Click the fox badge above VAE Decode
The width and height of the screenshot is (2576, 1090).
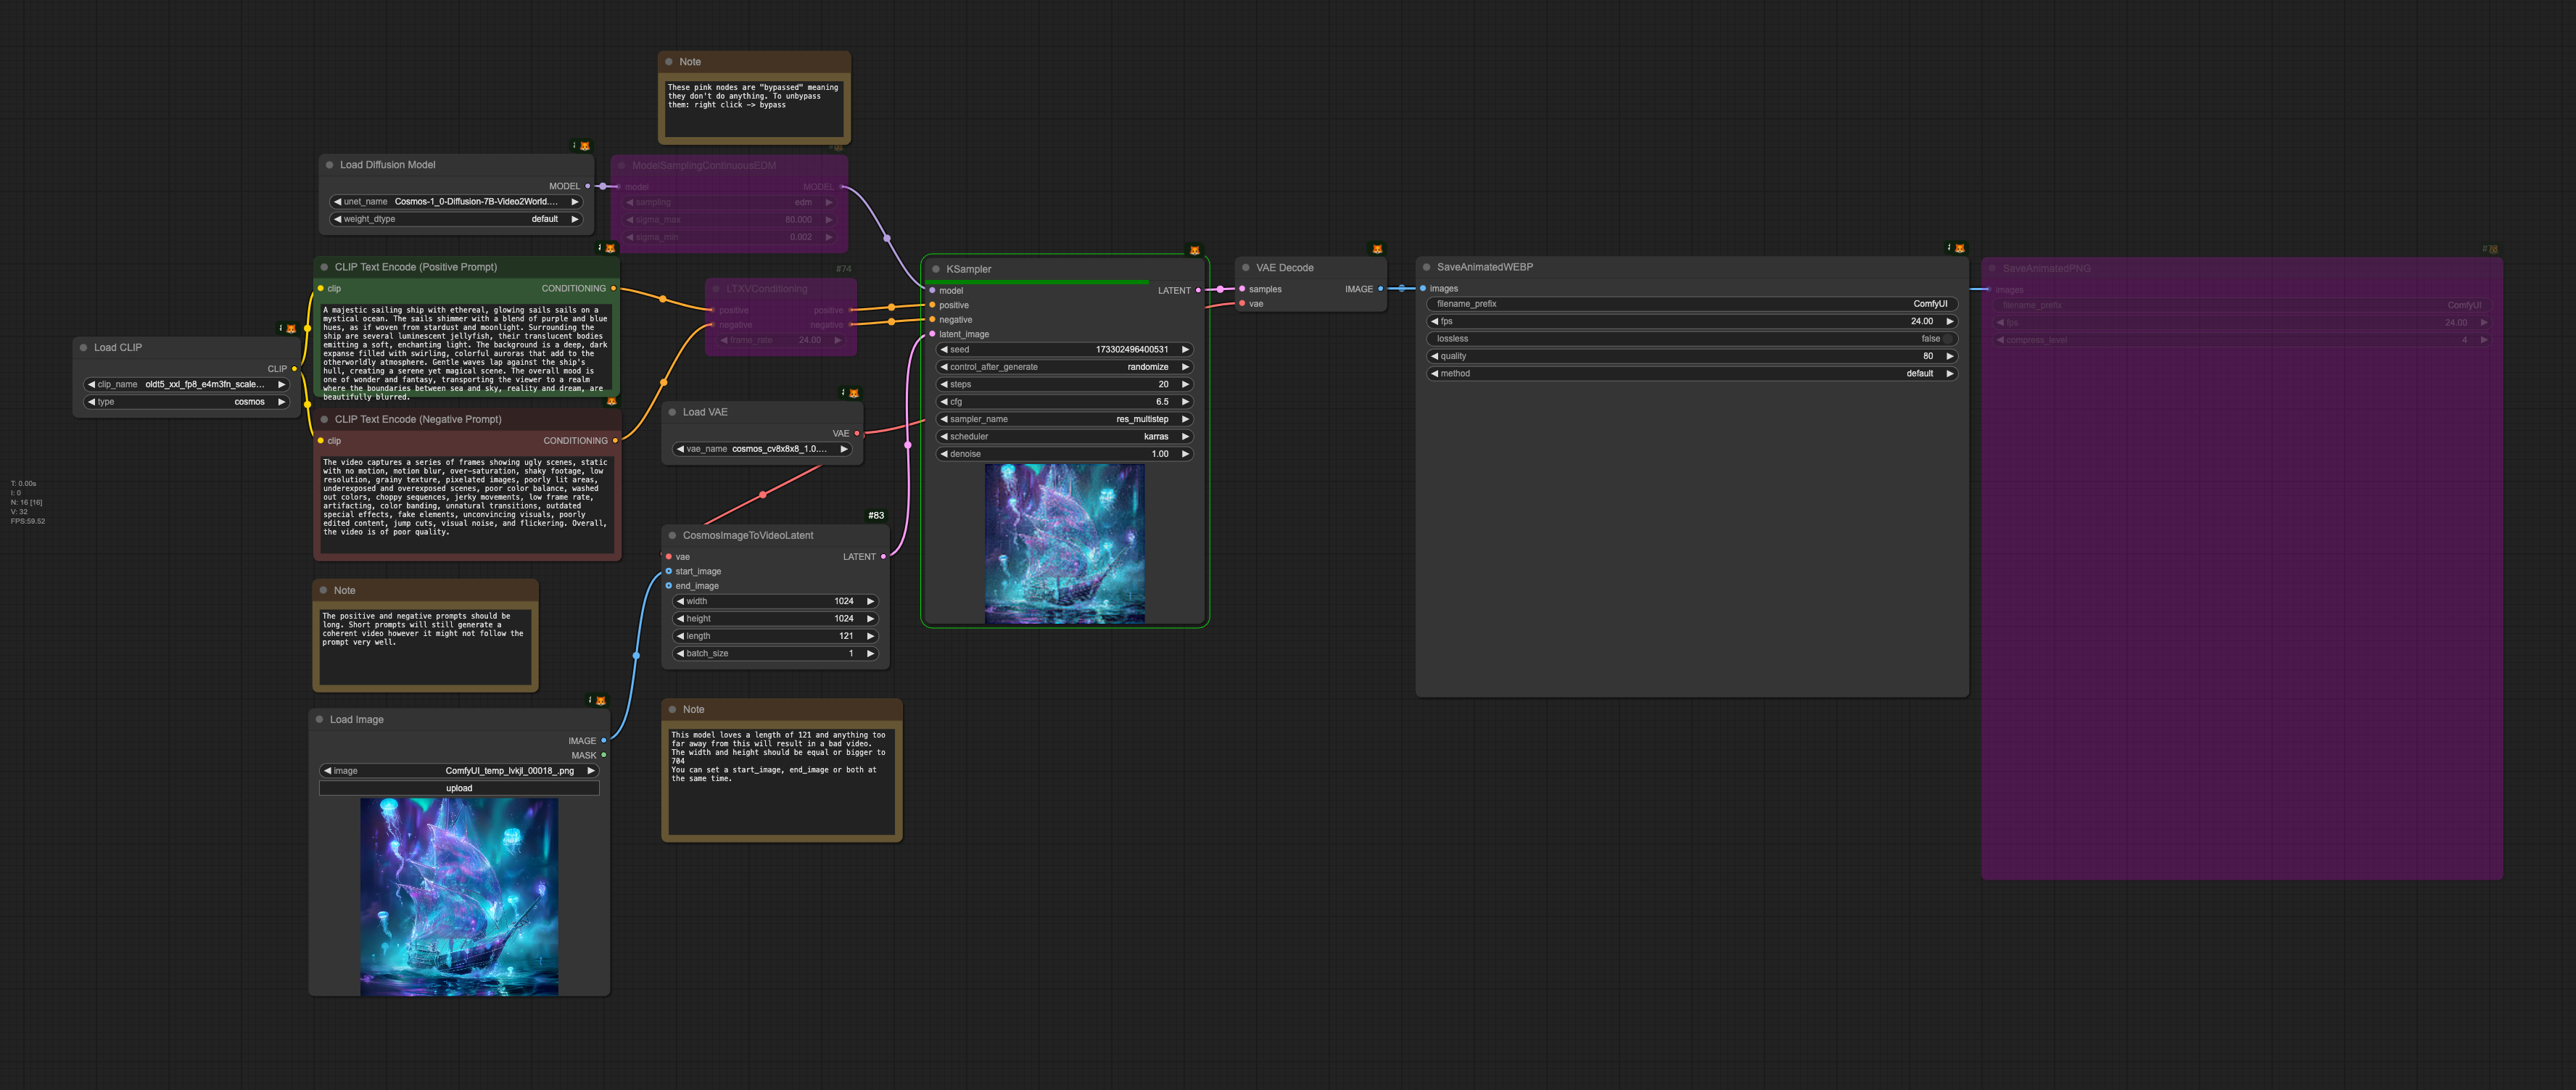pyautogui.click(x=1377, y=249)
